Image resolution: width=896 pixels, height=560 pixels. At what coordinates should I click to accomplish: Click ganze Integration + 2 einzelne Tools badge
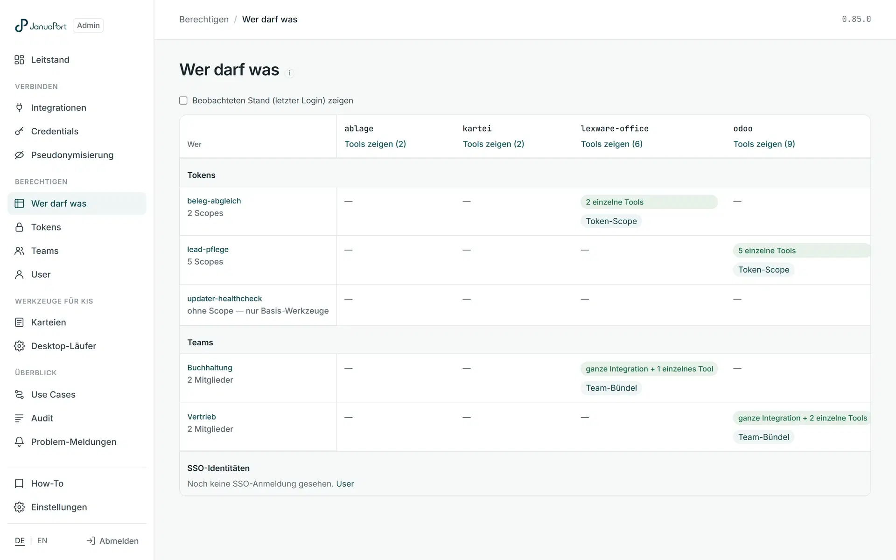tap(802, 418)
